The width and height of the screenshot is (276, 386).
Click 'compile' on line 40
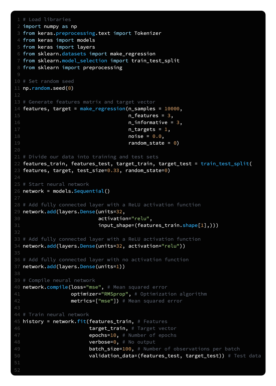(57, 287)
